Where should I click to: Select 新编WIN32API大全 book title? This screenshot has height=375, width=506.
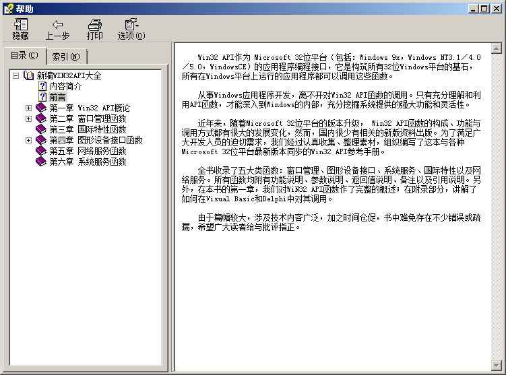click(x=69, y=76)
